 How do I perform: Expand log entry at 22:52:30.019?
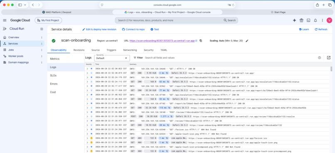click(x=87, y=73)
